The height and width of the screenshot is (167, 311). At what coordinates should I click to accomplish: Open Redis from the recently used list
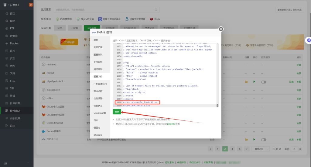click(x=155, y=19)
